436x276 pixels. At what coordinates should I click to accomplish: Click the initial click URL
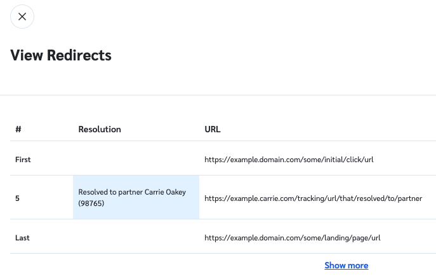(289, 159)
